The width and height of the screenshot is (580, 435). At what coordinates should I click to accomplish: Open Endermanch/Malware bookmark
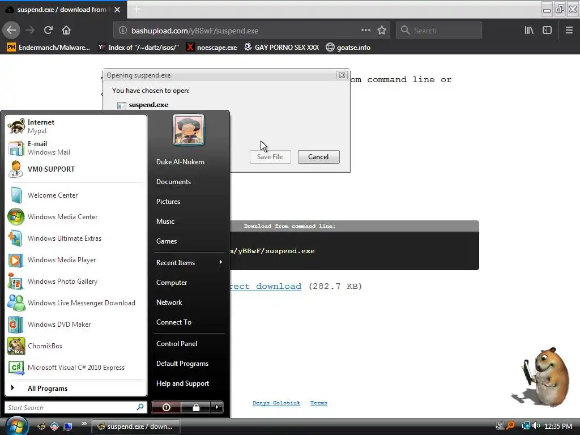pyautogui.click(x=49, y=48)
